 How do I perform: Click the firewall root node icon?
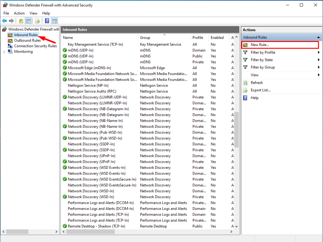tap(4, 29)
